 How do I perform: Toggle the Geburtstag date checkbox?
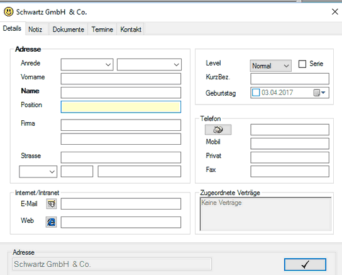pyautogui.click(x=256, y=93)
